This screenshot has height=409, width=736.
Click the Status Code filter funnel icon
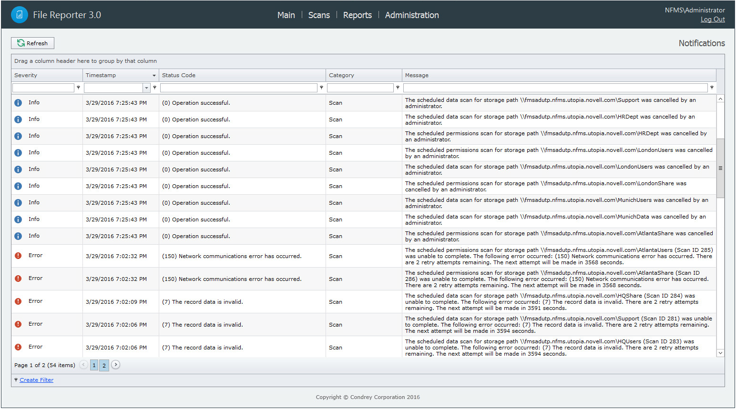[321, 88]
